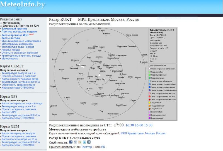Click the Владимир map label
The width and height of the screenshot is (223, 151).
pos(144,62)
